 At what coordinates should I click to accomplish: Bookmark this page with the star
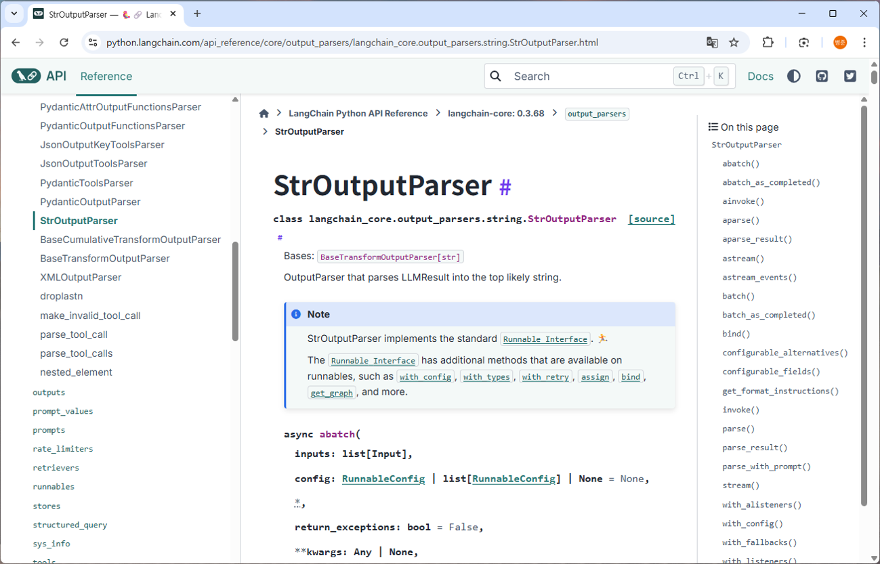click(x=734, y=42)
